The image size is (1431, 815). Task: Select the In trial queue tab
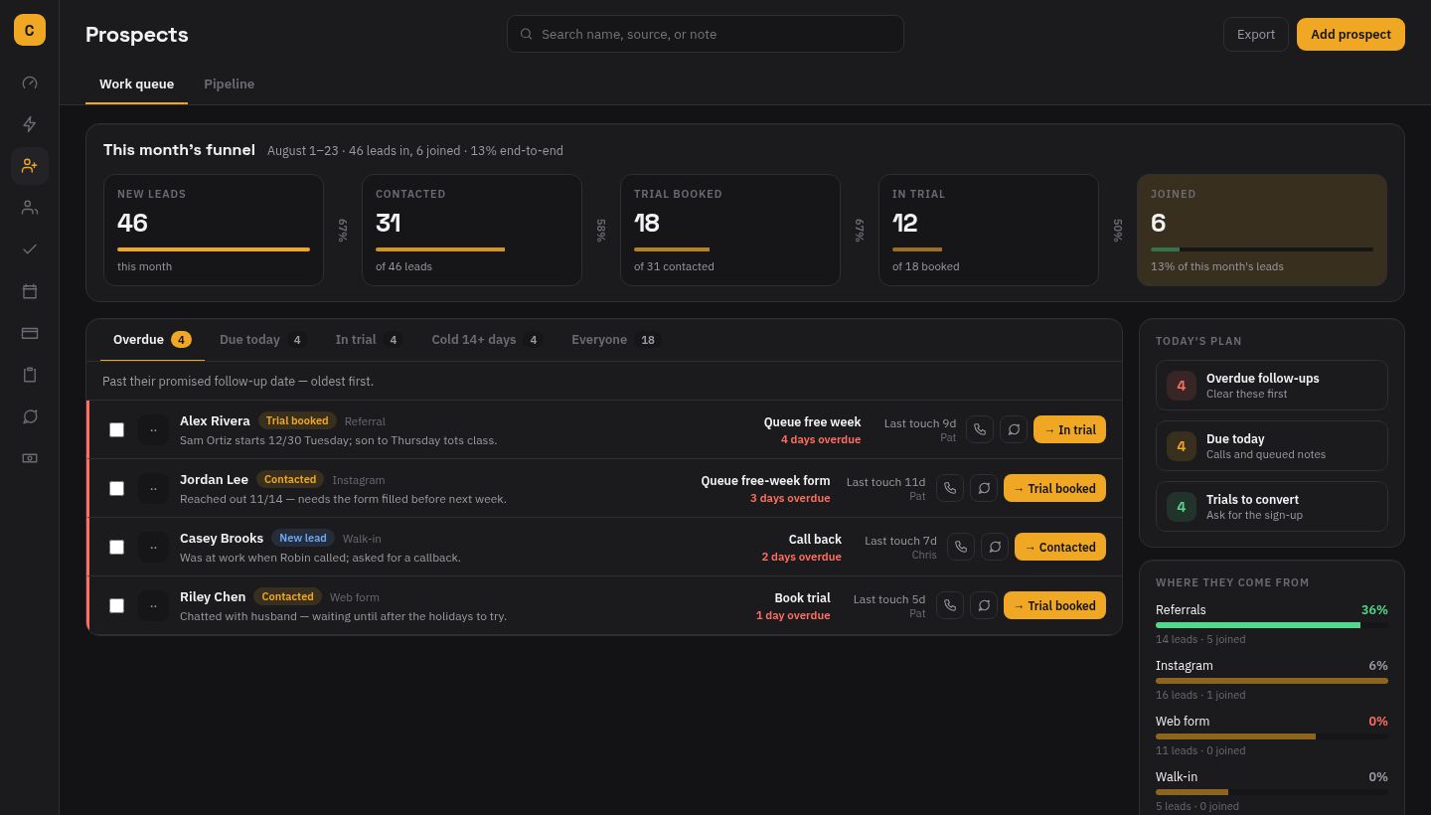tap(369, 340)
